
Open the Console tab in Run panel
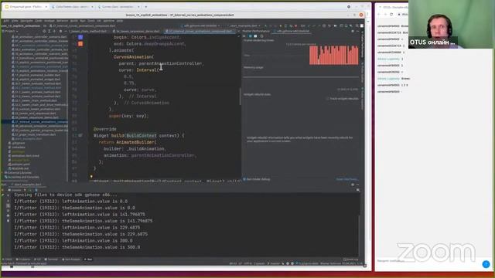click(x=15, y=190)
